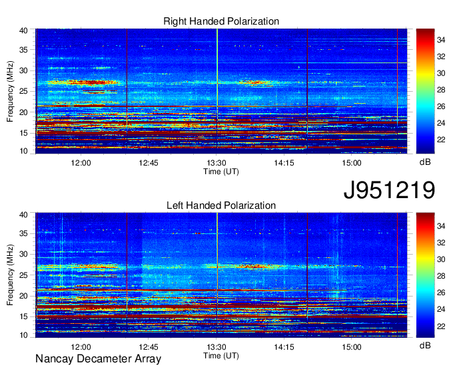Click the 22 dB value on Left Handed colorbar
453x367 pixels.
(x=441, y=326)
